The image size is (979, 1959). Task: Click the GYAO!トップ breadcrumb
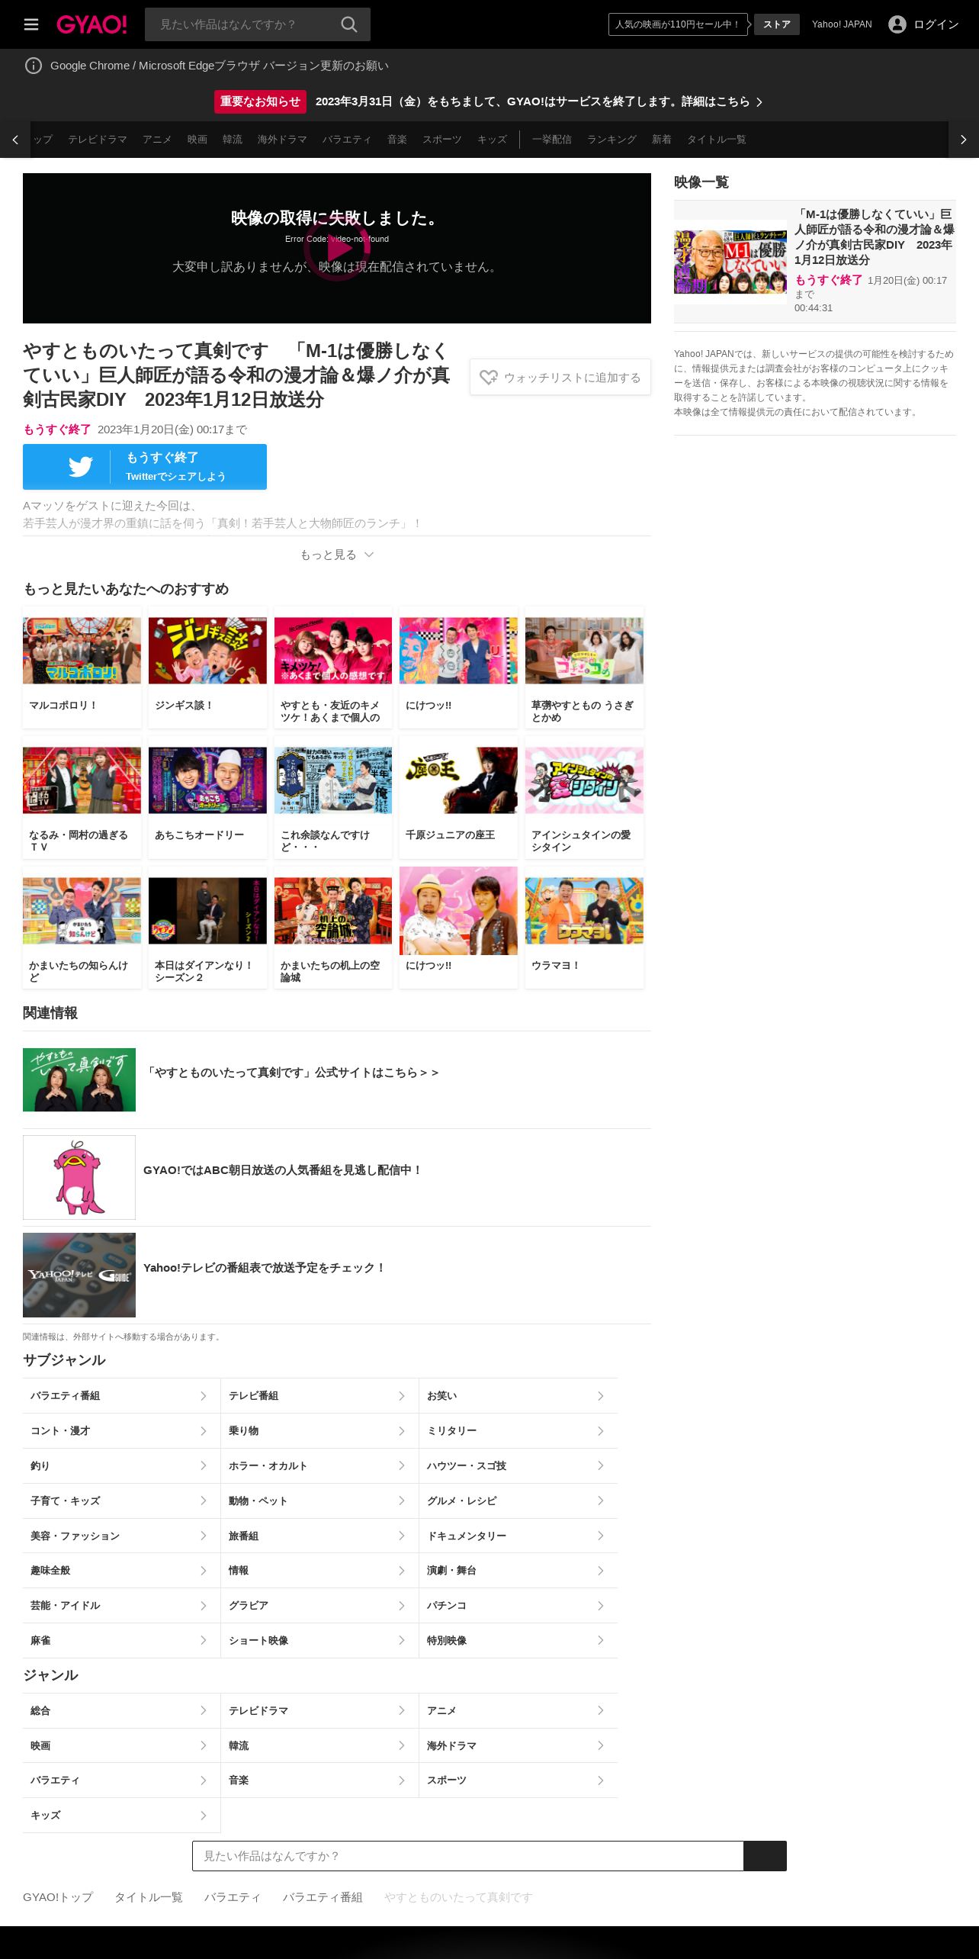58,1897
